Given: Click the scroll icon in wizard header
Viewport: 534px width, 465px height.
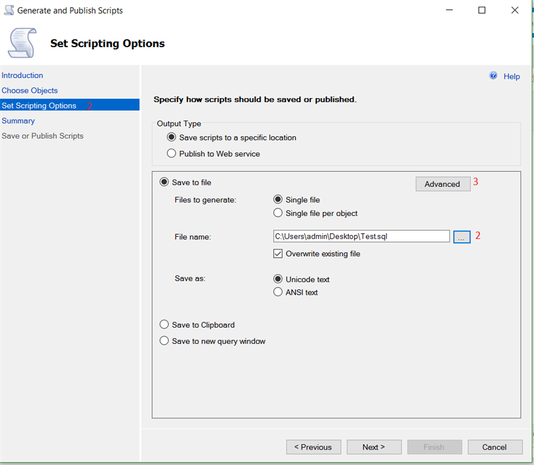Looking at the screenshot, I should (x=22, y=44).
